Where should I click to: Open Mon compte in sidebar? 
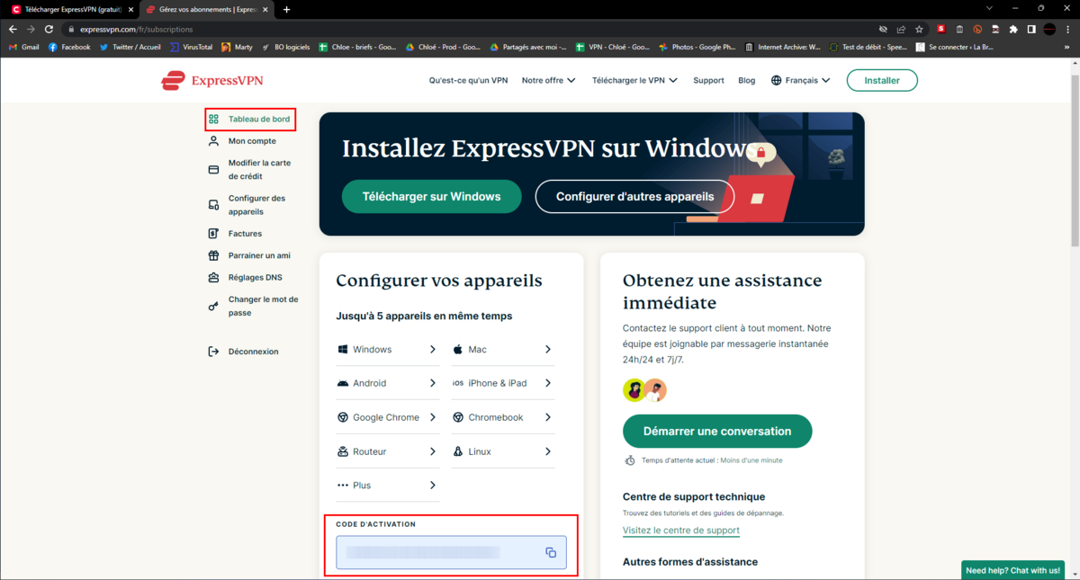[x=241, y=141]
